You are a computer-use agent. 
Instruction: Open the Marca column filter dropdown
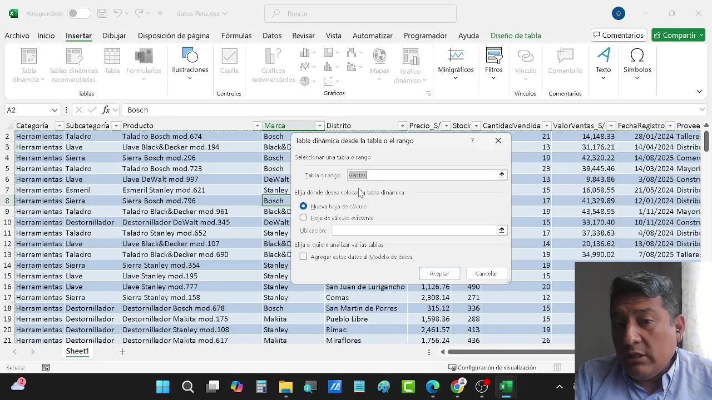[x=320, y=126]
